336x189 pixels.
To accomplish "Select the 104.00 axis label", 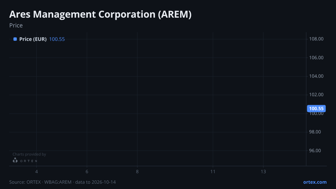I will pos(316,76).
